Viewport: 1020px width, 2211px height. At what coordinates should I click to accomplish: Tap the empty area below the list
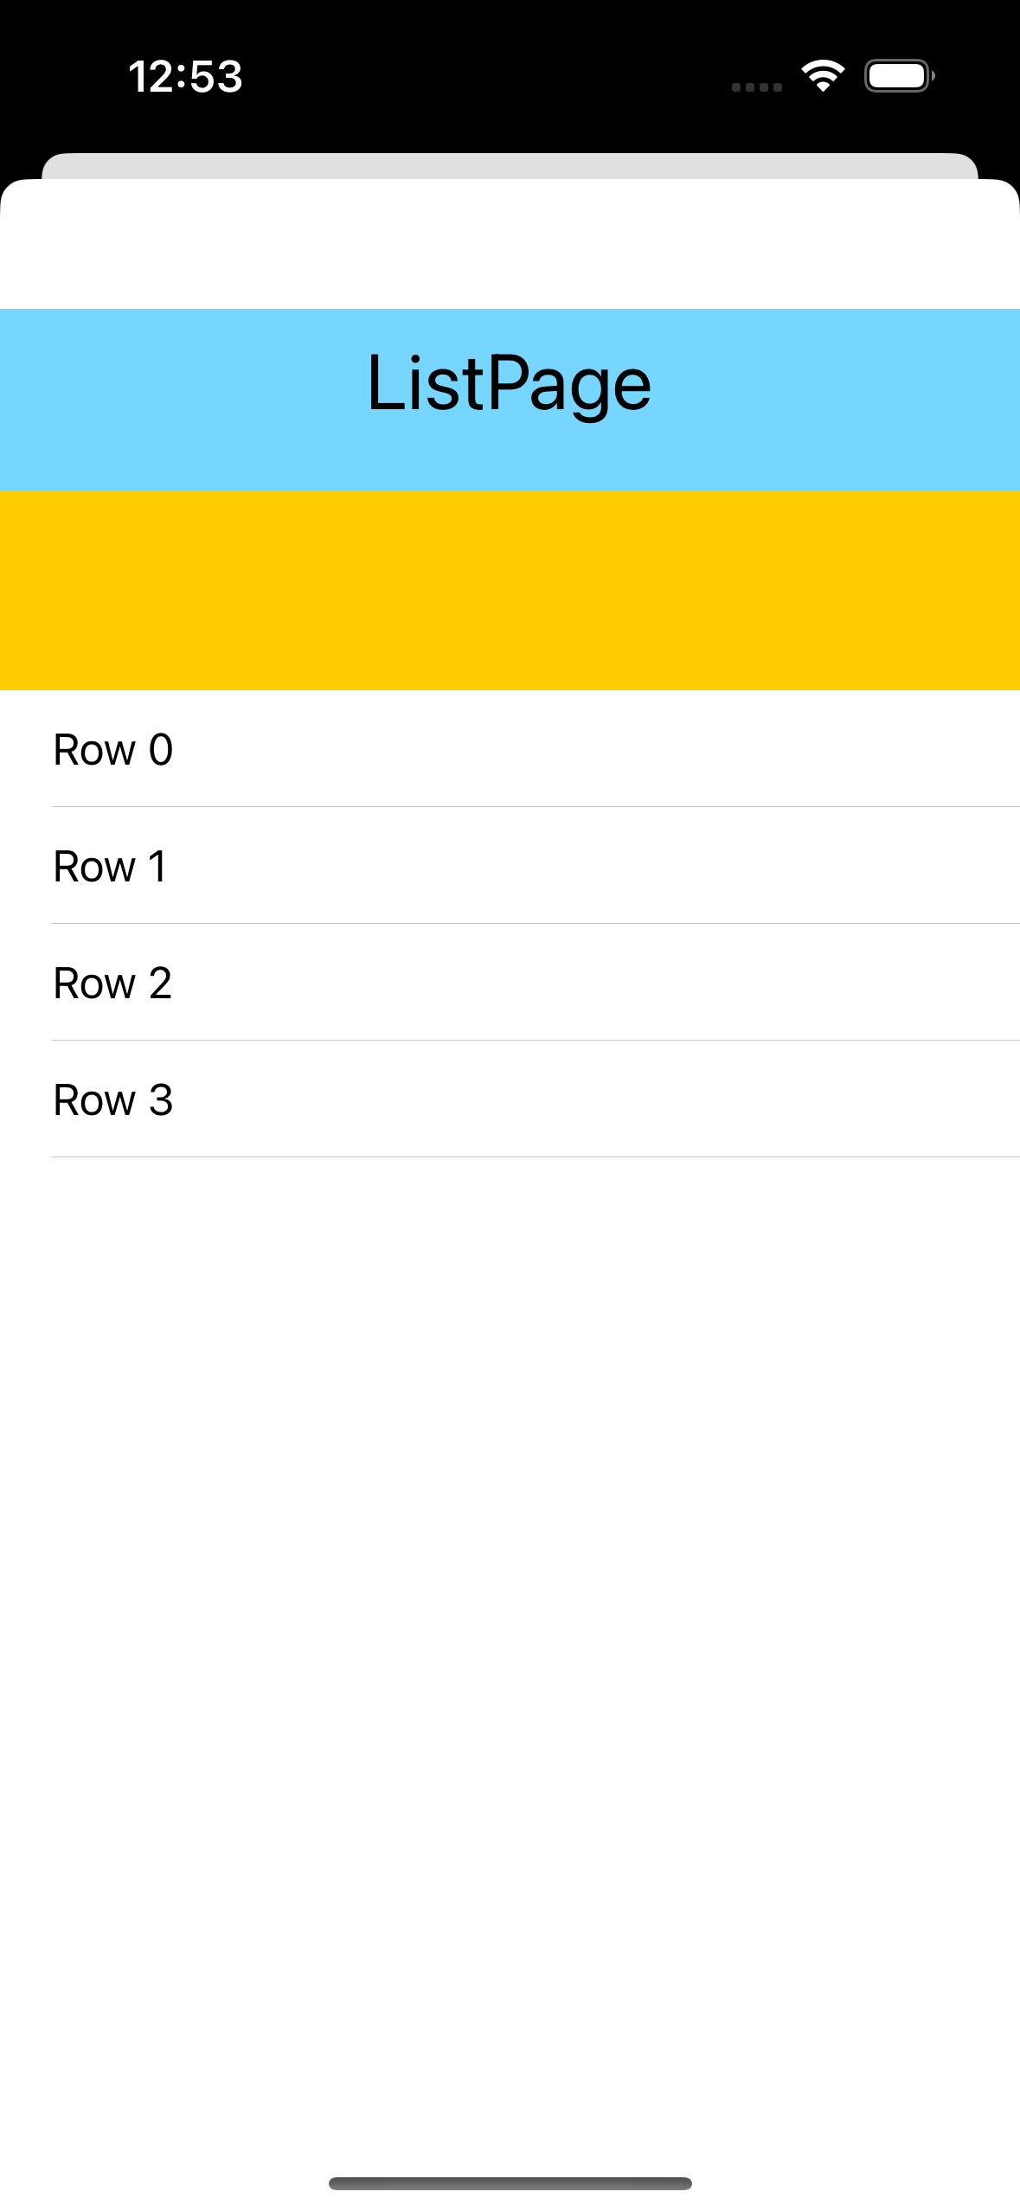tap(510, 1557)
